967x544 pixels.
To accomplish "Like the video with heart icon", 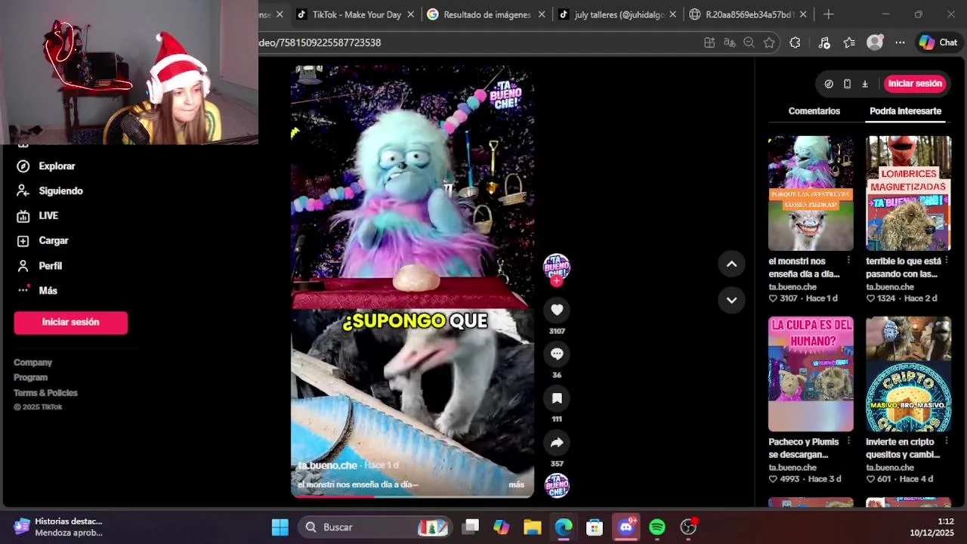I will click(x=557, y=310).
